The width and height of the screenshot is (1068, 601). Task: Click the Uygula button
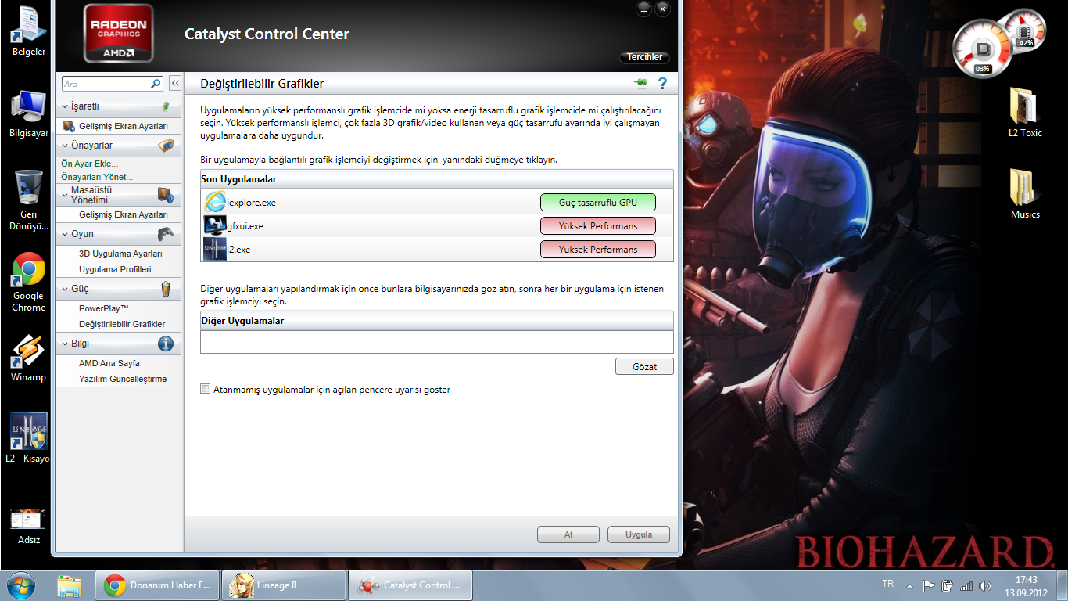639,535
